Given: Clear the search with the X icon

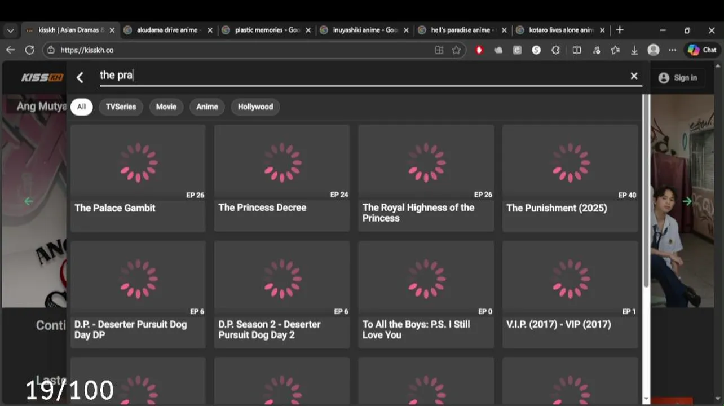Looking at the screenshot, I should [634, 76].
